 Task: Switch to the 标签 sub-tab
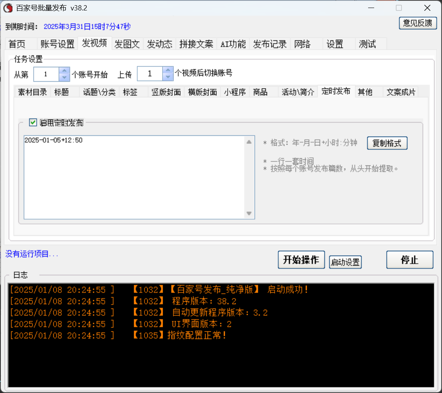134,92
